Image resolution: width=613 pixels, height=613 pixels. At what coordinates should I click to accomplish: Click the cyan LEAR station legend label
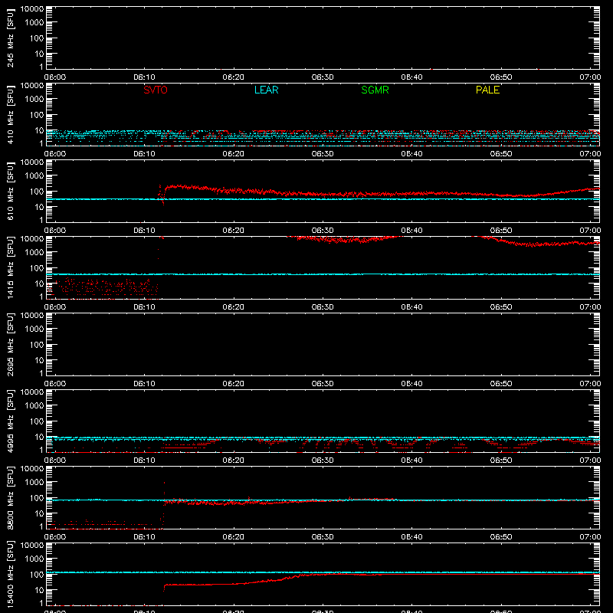pyautogui.click(x=266, y=90)
